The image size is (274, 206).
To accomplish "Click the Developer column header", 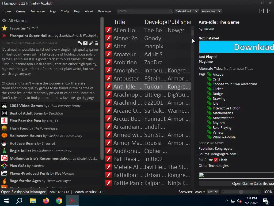I will tap(156, 22).
